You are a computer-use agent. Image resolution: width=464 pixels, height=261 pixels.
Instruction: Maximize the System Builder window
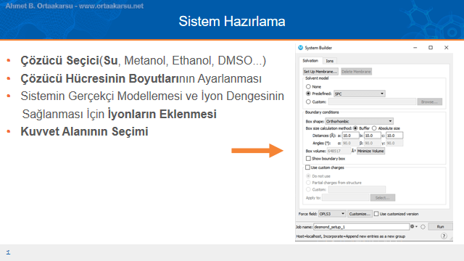[x=431, y=48]
